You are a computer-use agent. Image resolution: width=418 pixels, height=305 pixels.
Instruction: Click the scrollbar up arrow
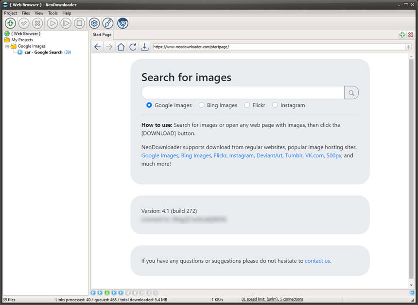tap(411, 56)
